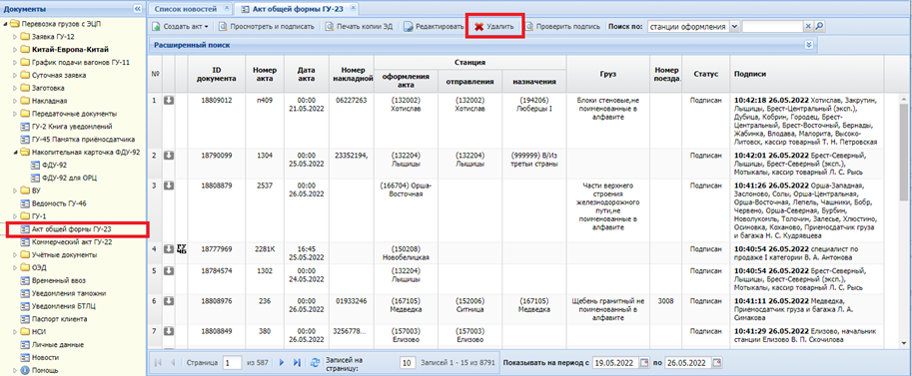Switch to Список новостей tab
The height and width of the screenshot is (376, 912).
tap(185, 9)
